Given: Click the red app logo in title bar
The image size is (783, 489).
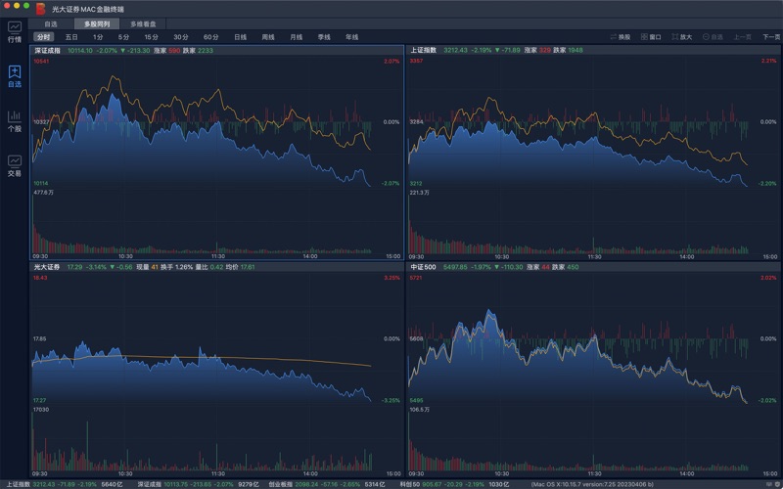Looking at the screenshot, I should [40, 7].
